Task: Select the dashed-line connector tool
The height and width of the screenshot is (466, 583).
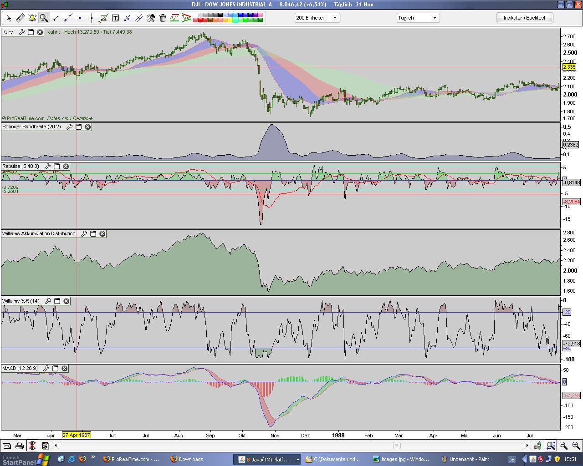Action: 127,18
